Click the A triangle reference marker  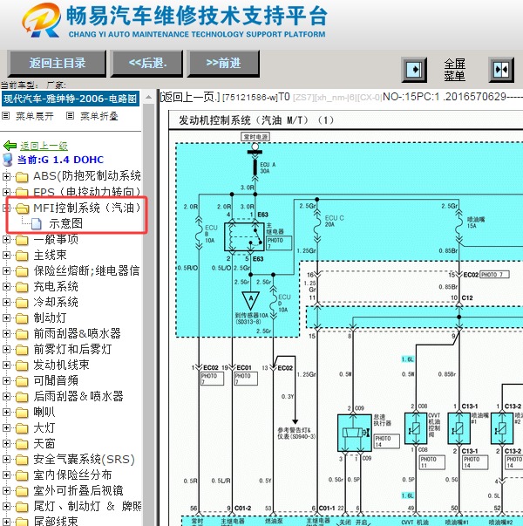coord(250,300)
